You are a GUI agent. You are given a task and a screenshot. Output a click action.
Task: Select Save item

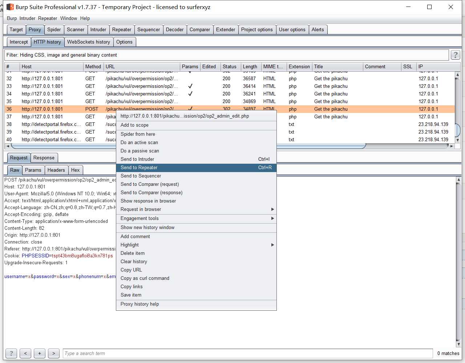(196, 295)
